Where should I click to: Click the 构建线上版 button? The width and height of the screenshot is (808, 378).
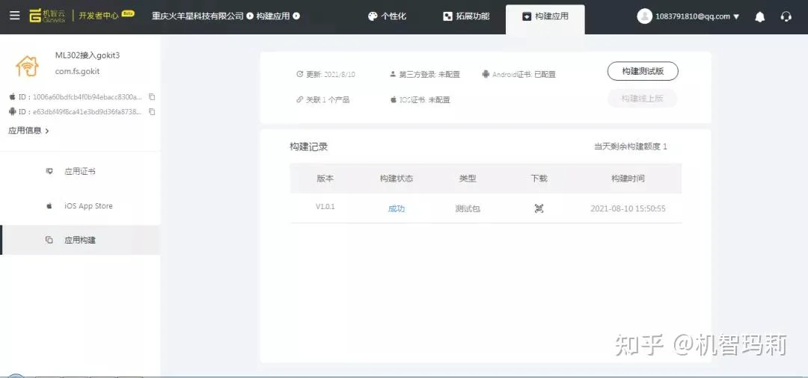(x=642, y=98)
